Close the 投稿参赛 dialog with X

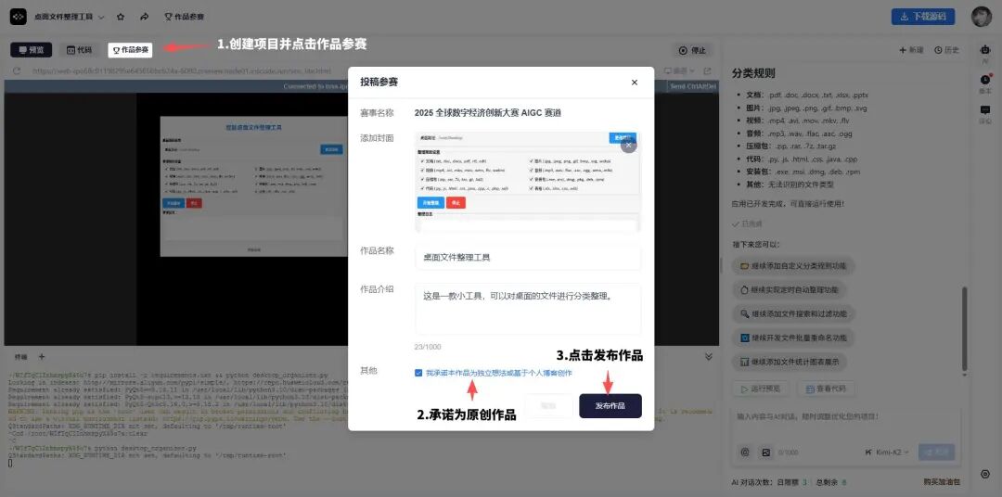[634, 83]
